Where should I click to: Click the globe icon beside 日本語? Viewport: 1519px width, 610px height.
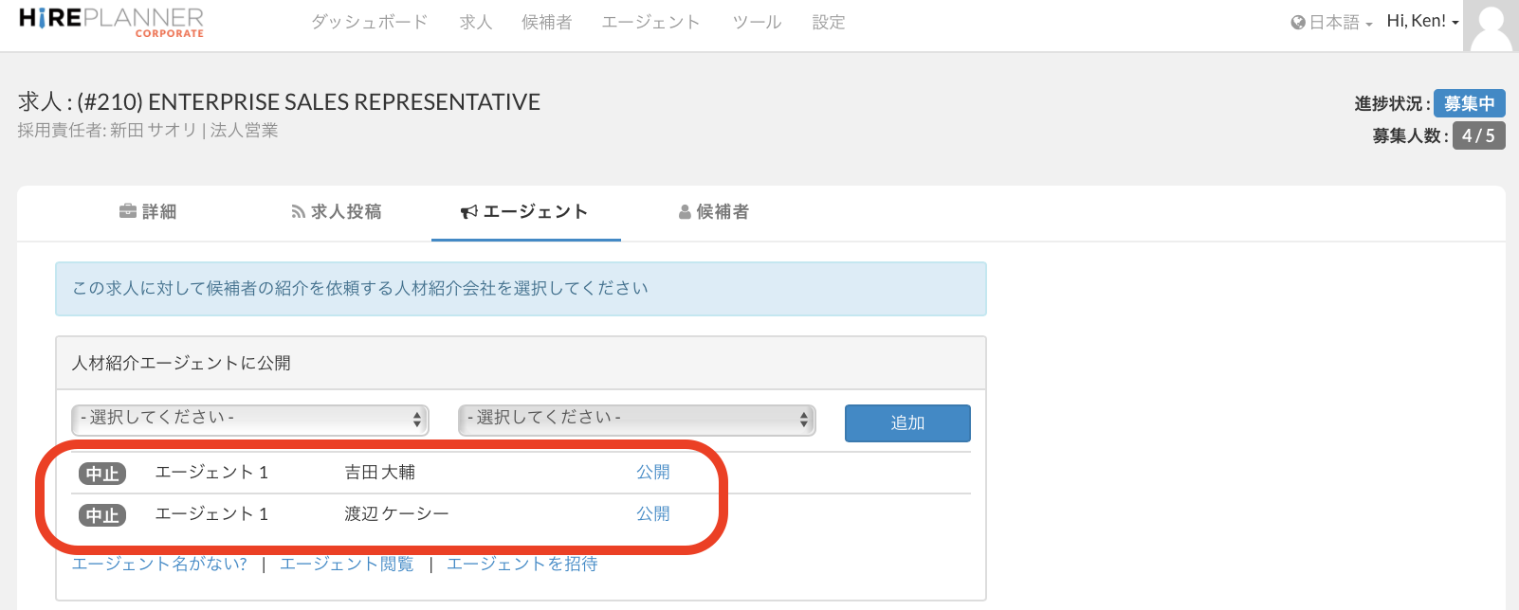click(x=1297, y=23)
